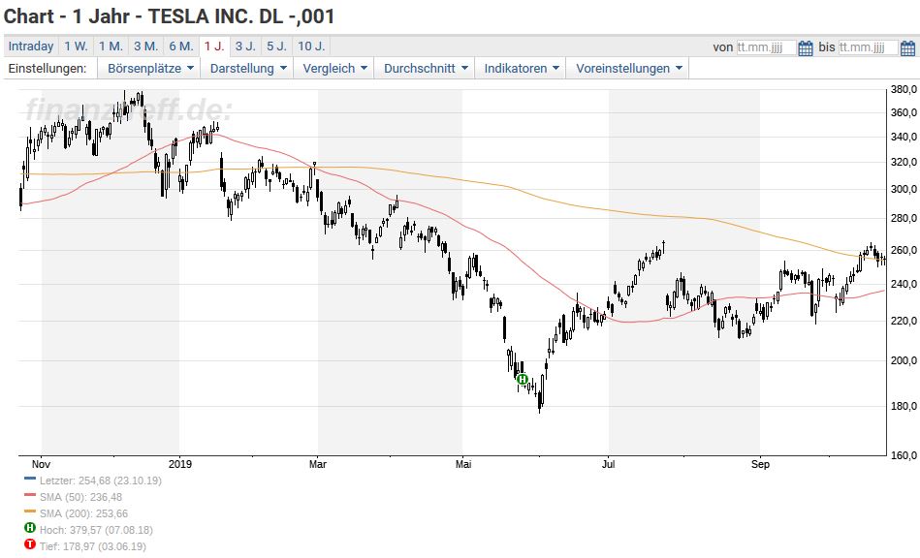The height and width of the screenshot is (558, 920).
Task: Select the 3 M. time range tab
Action: click(145, 46)
